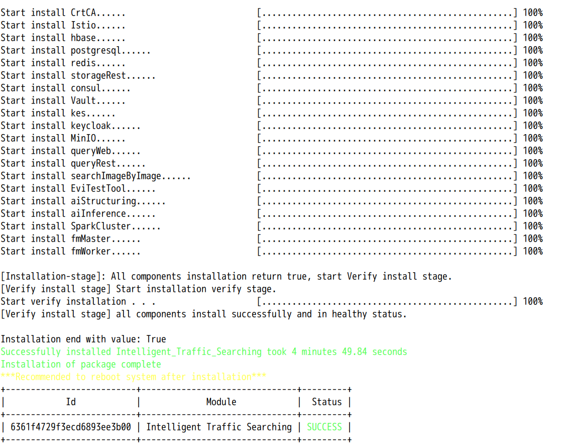This screenshot has width=571, height=444.
Task: Click the "Start install CrtCA" line
Action: [x=63, y=13]
